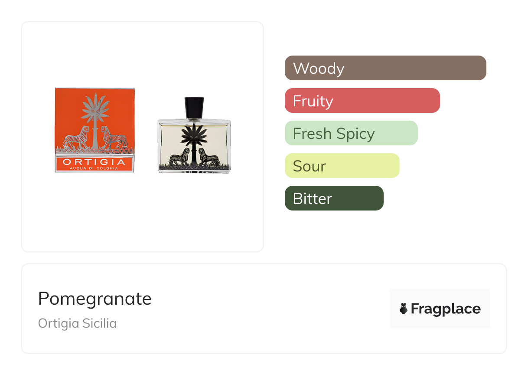Screen dimensions: 528x375
Task: Select the brown Woody accord bar
Action: (385, 68)
